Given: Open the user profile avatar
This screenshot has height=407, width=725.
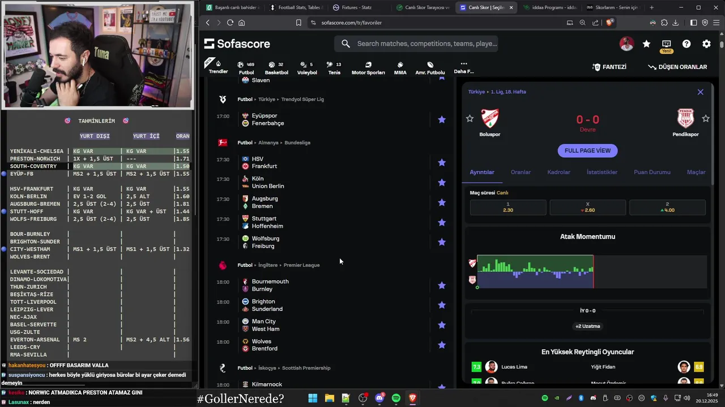Looking at the screenshot, I should click(626, 44).
